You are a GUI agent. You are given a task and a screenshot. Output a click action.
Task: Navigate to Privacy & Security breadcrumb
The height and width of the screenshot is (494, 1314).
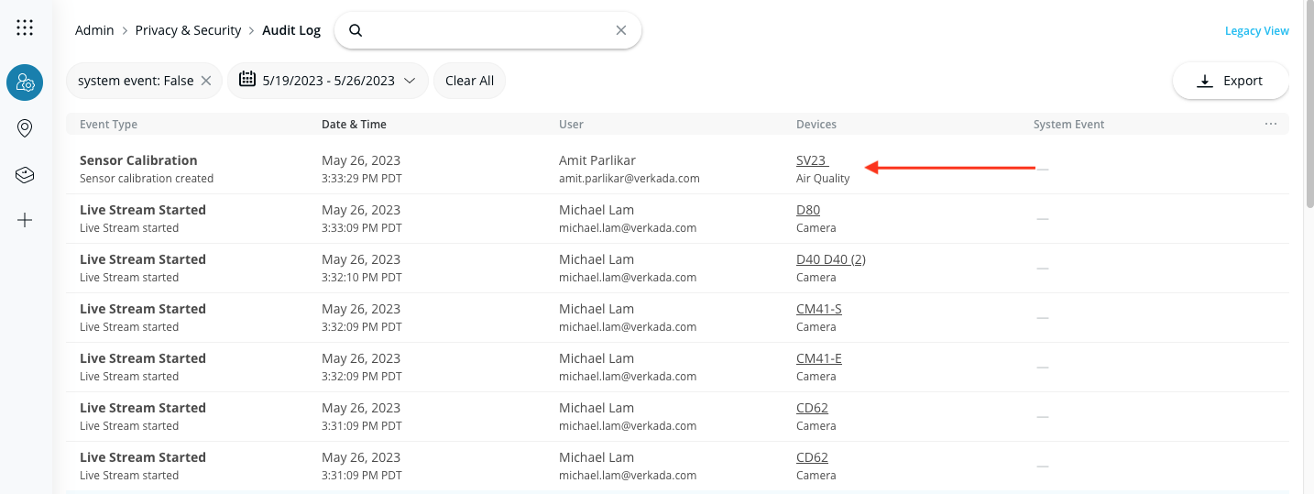point(188,30)
